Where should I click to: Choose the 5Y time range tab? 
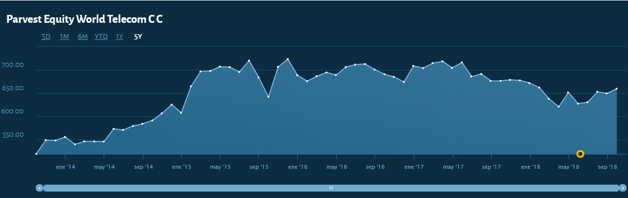138,37
